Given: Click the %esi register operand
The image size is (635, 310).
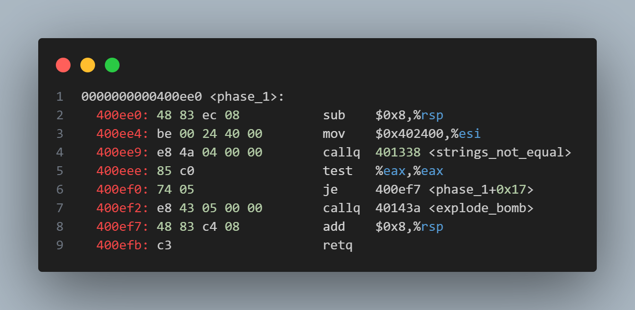Looking at the screenshot, I should pos(469,134).
